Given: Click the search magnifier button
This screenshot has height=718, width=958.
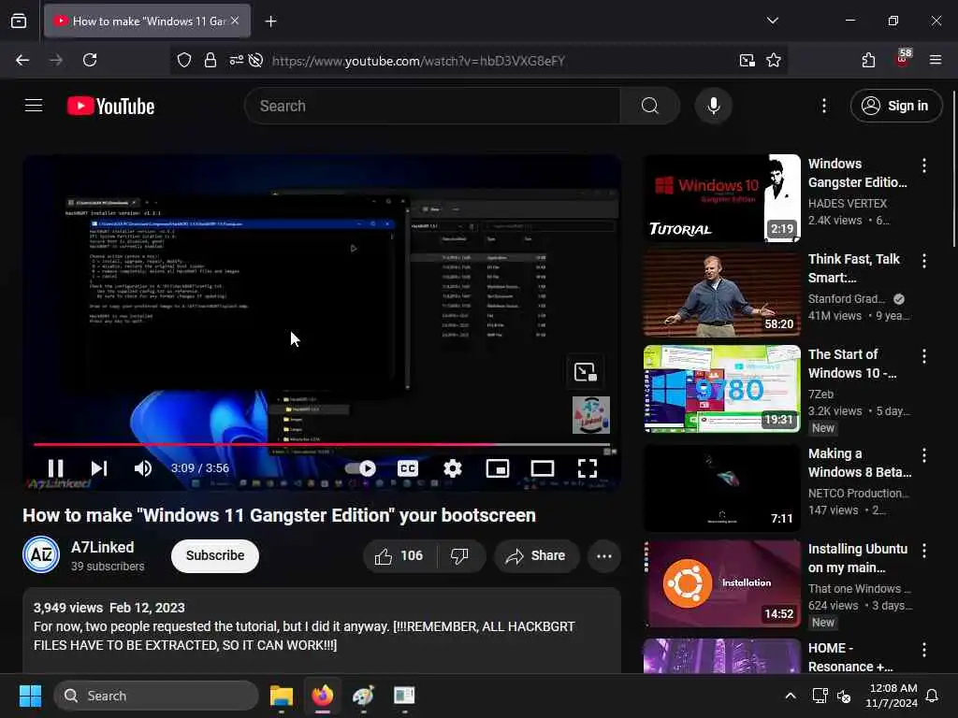Looking at the screenshot, I should pyautogui.click(x=650, y=106).
